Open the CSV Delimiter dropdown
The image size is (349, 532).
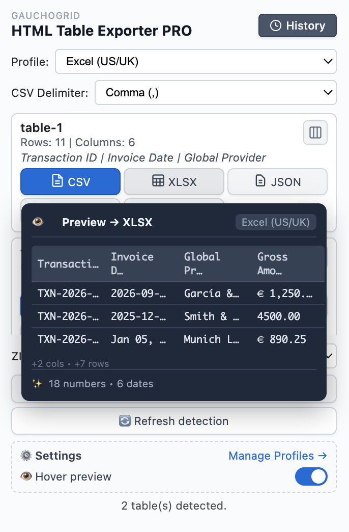point(216,92)
